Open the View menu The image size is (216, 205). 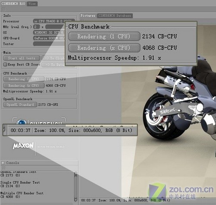point(32,4)
